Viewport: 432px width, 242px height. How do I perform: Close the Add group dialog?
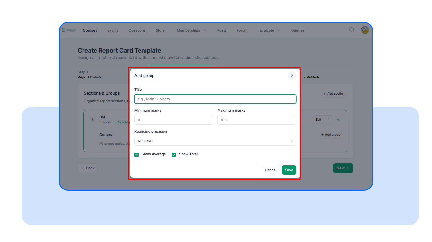click(292, 76)
